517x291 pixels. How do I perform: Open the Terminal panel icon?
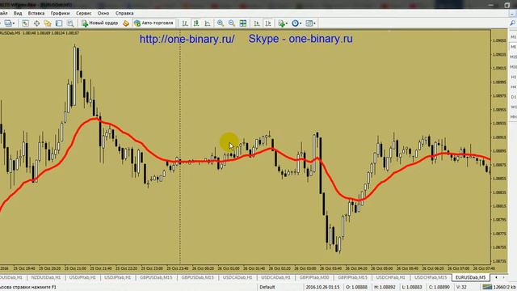(59, 23)
